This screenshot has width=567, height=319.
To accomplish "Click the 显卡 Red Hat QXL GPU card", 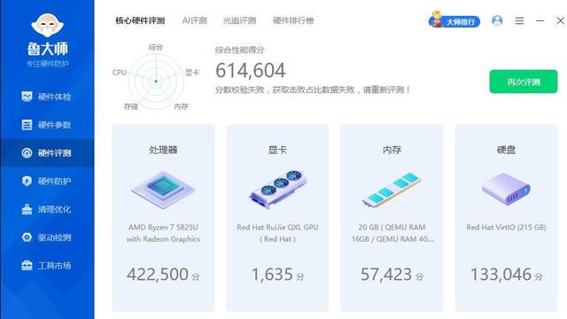I will pos(277,218).
